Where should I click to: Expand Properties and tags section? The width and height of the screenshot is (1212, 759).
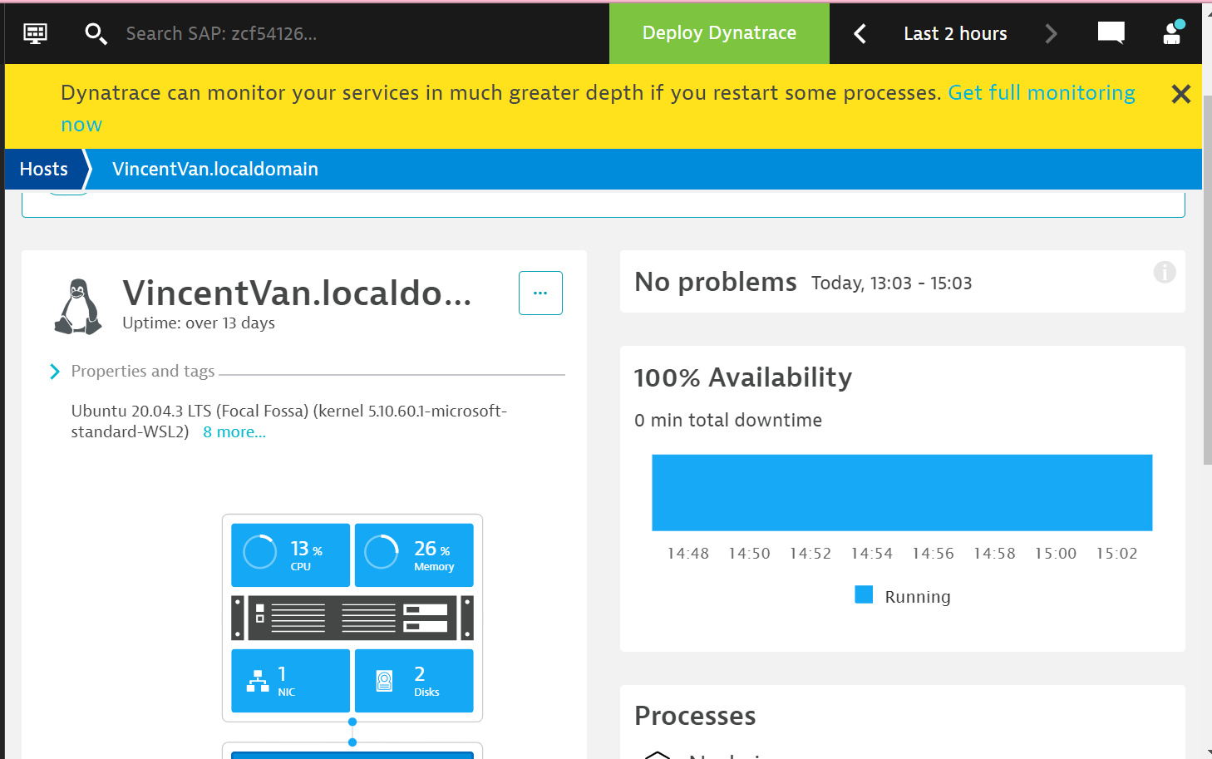point(55,372)
